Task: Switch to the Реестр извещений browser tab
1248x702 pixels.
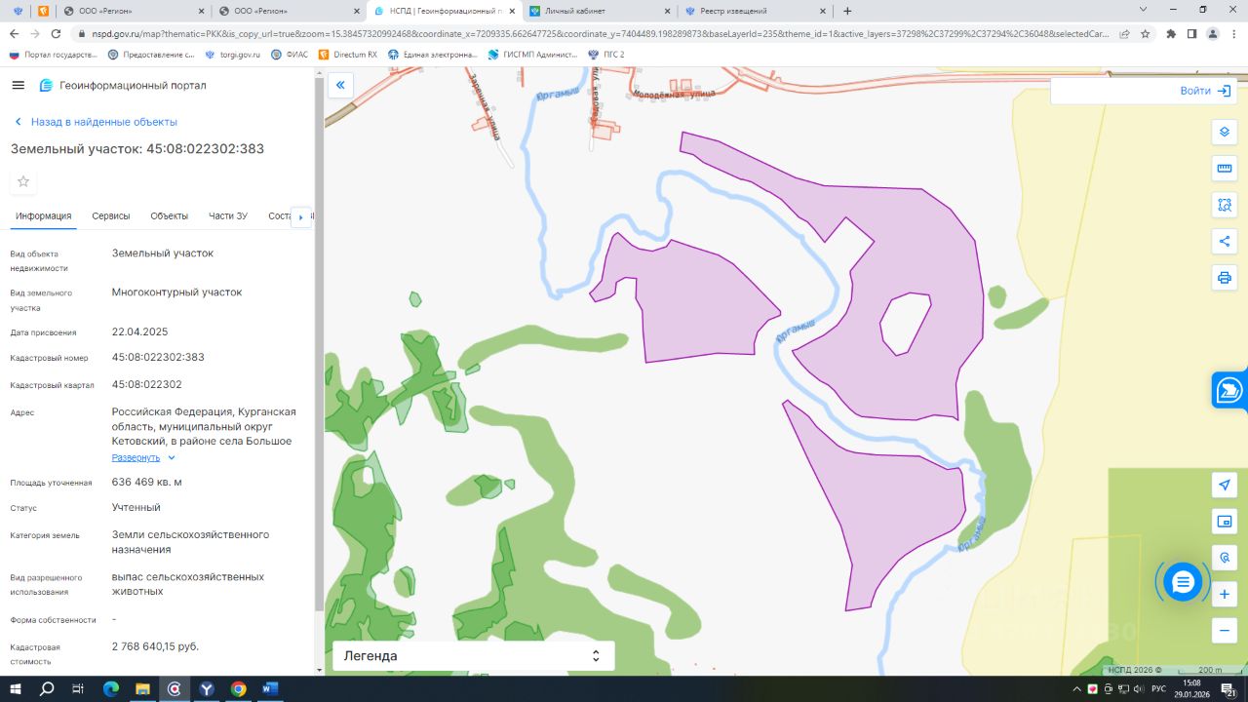Action: [x=756, y=11]
